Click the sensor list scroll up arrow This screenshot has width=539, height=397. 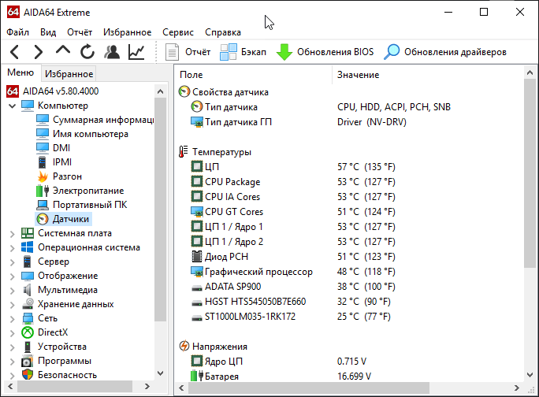[x=530, y=72]
